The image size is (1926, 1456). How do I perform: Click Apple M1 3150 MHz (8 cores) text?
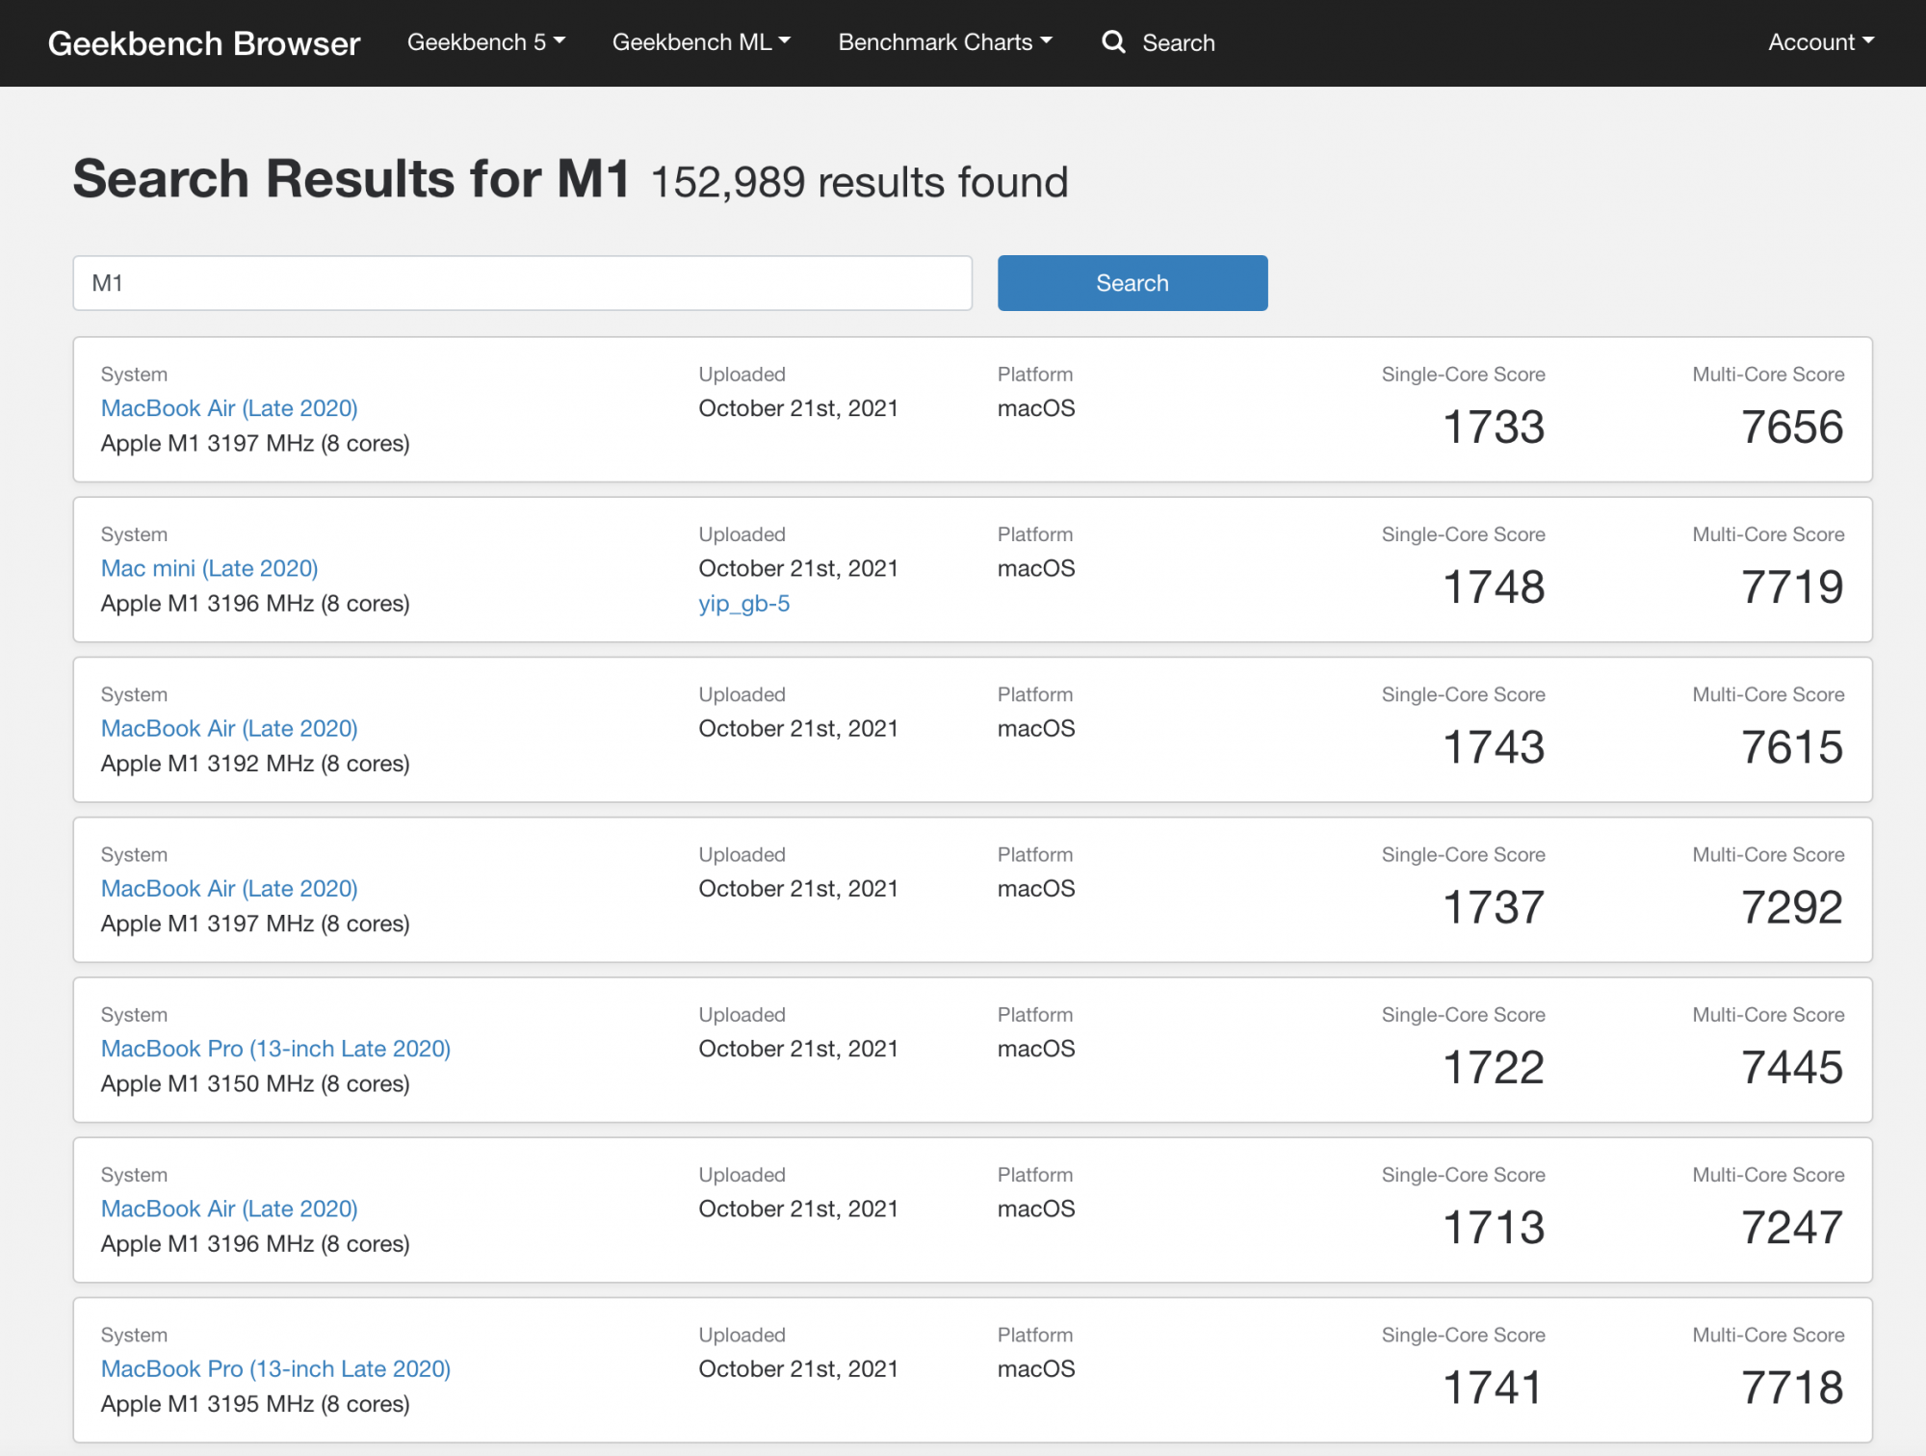pyautogui.click(x=255, y=1084)
